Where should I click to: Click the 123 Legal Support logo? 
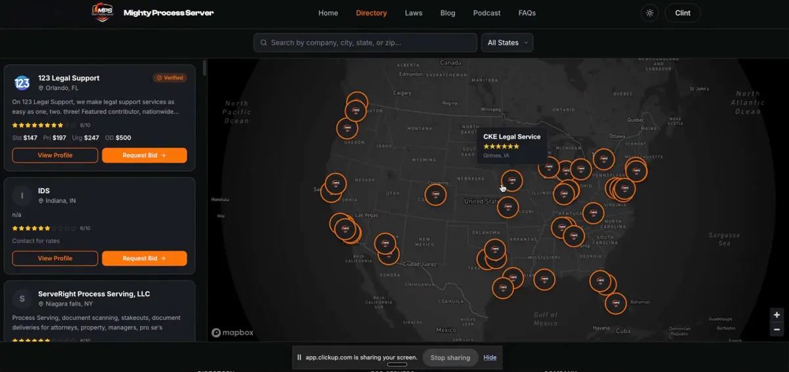click(x=22, y=82)
